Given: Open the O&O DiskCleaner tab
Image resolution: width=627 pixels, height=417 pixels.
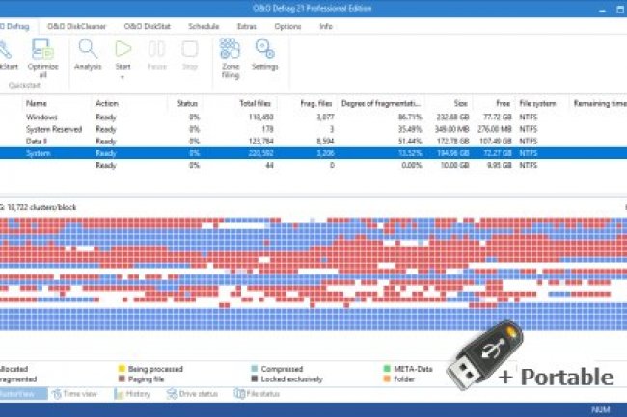Looking at the screenshot, I should click(79, 26).
